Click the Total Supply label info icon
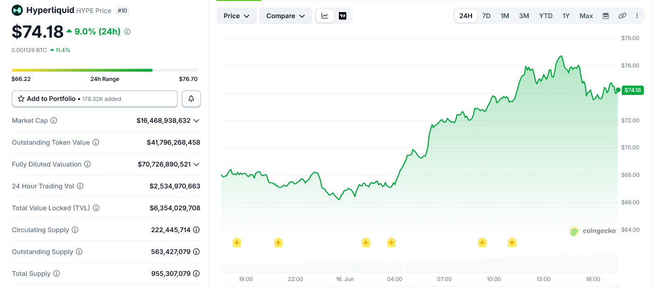 [56, 274]
